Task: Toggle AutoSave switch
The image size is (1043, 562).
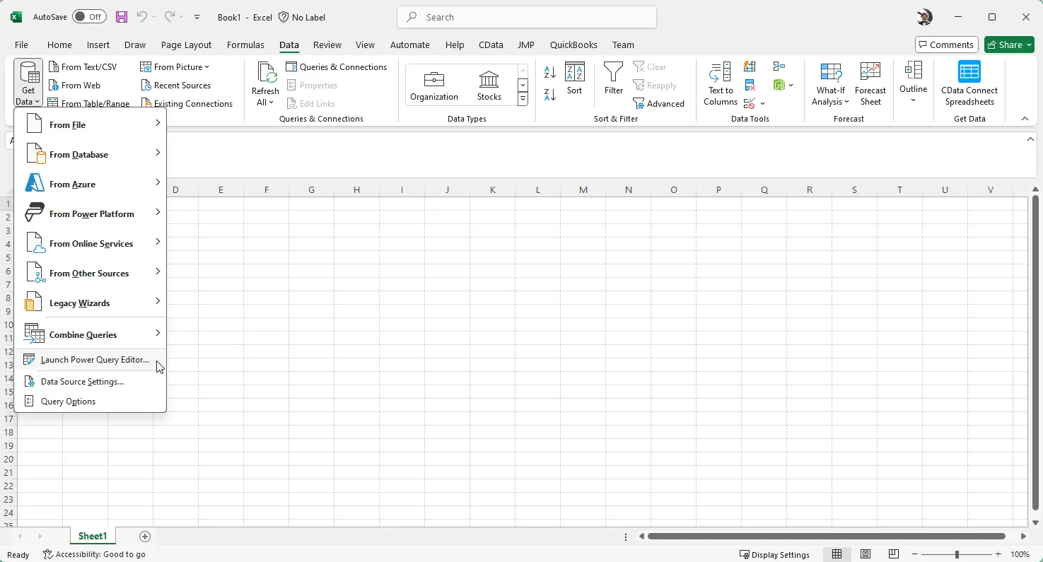Action: pos(88,17)
